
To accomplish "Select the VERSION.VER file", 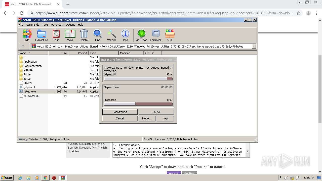I will 32,96.
